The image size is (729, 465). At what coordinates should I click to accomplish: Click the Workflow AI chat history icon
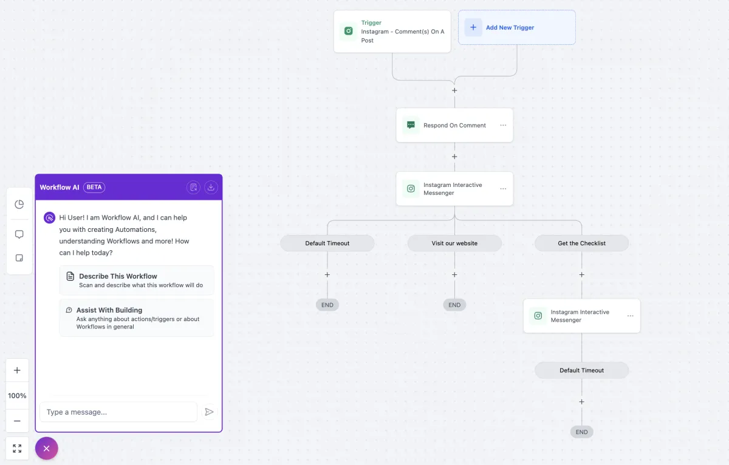193,187
